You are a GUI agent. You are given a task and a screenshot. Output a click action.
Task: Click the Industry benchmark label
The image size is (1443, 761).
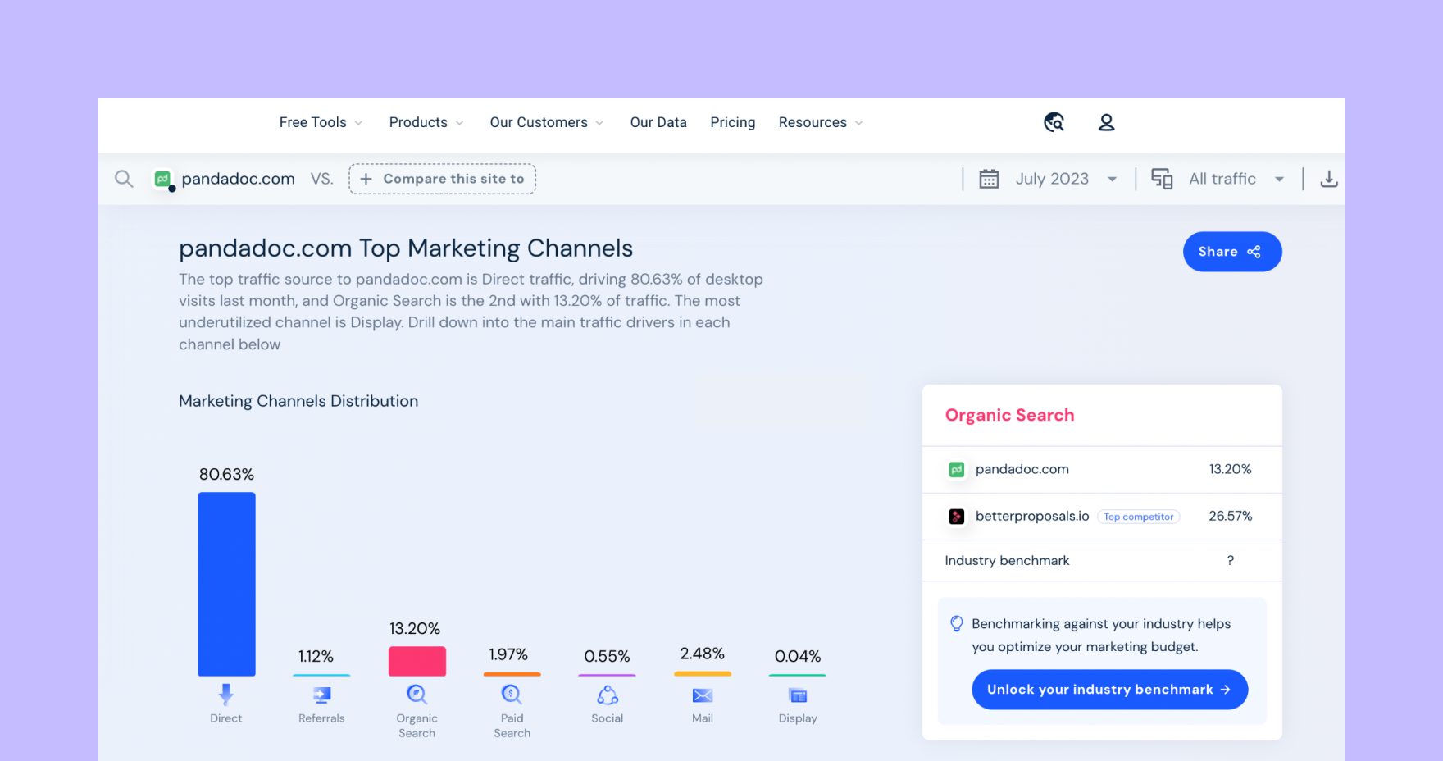(x=1007, y=560)
